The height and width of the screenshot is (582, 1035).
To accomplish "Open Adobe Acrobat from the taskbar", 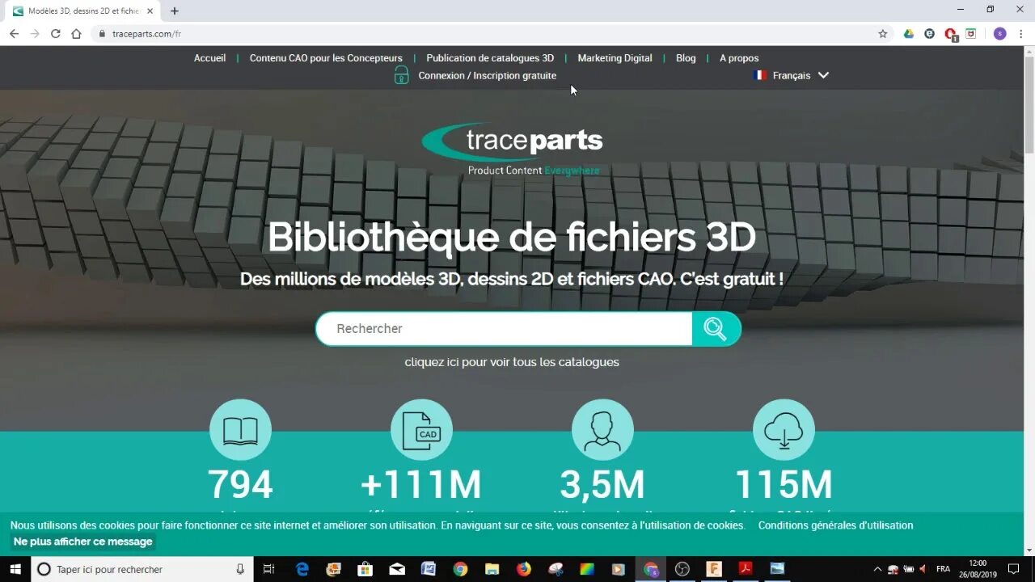I will [x=746, y=569].
